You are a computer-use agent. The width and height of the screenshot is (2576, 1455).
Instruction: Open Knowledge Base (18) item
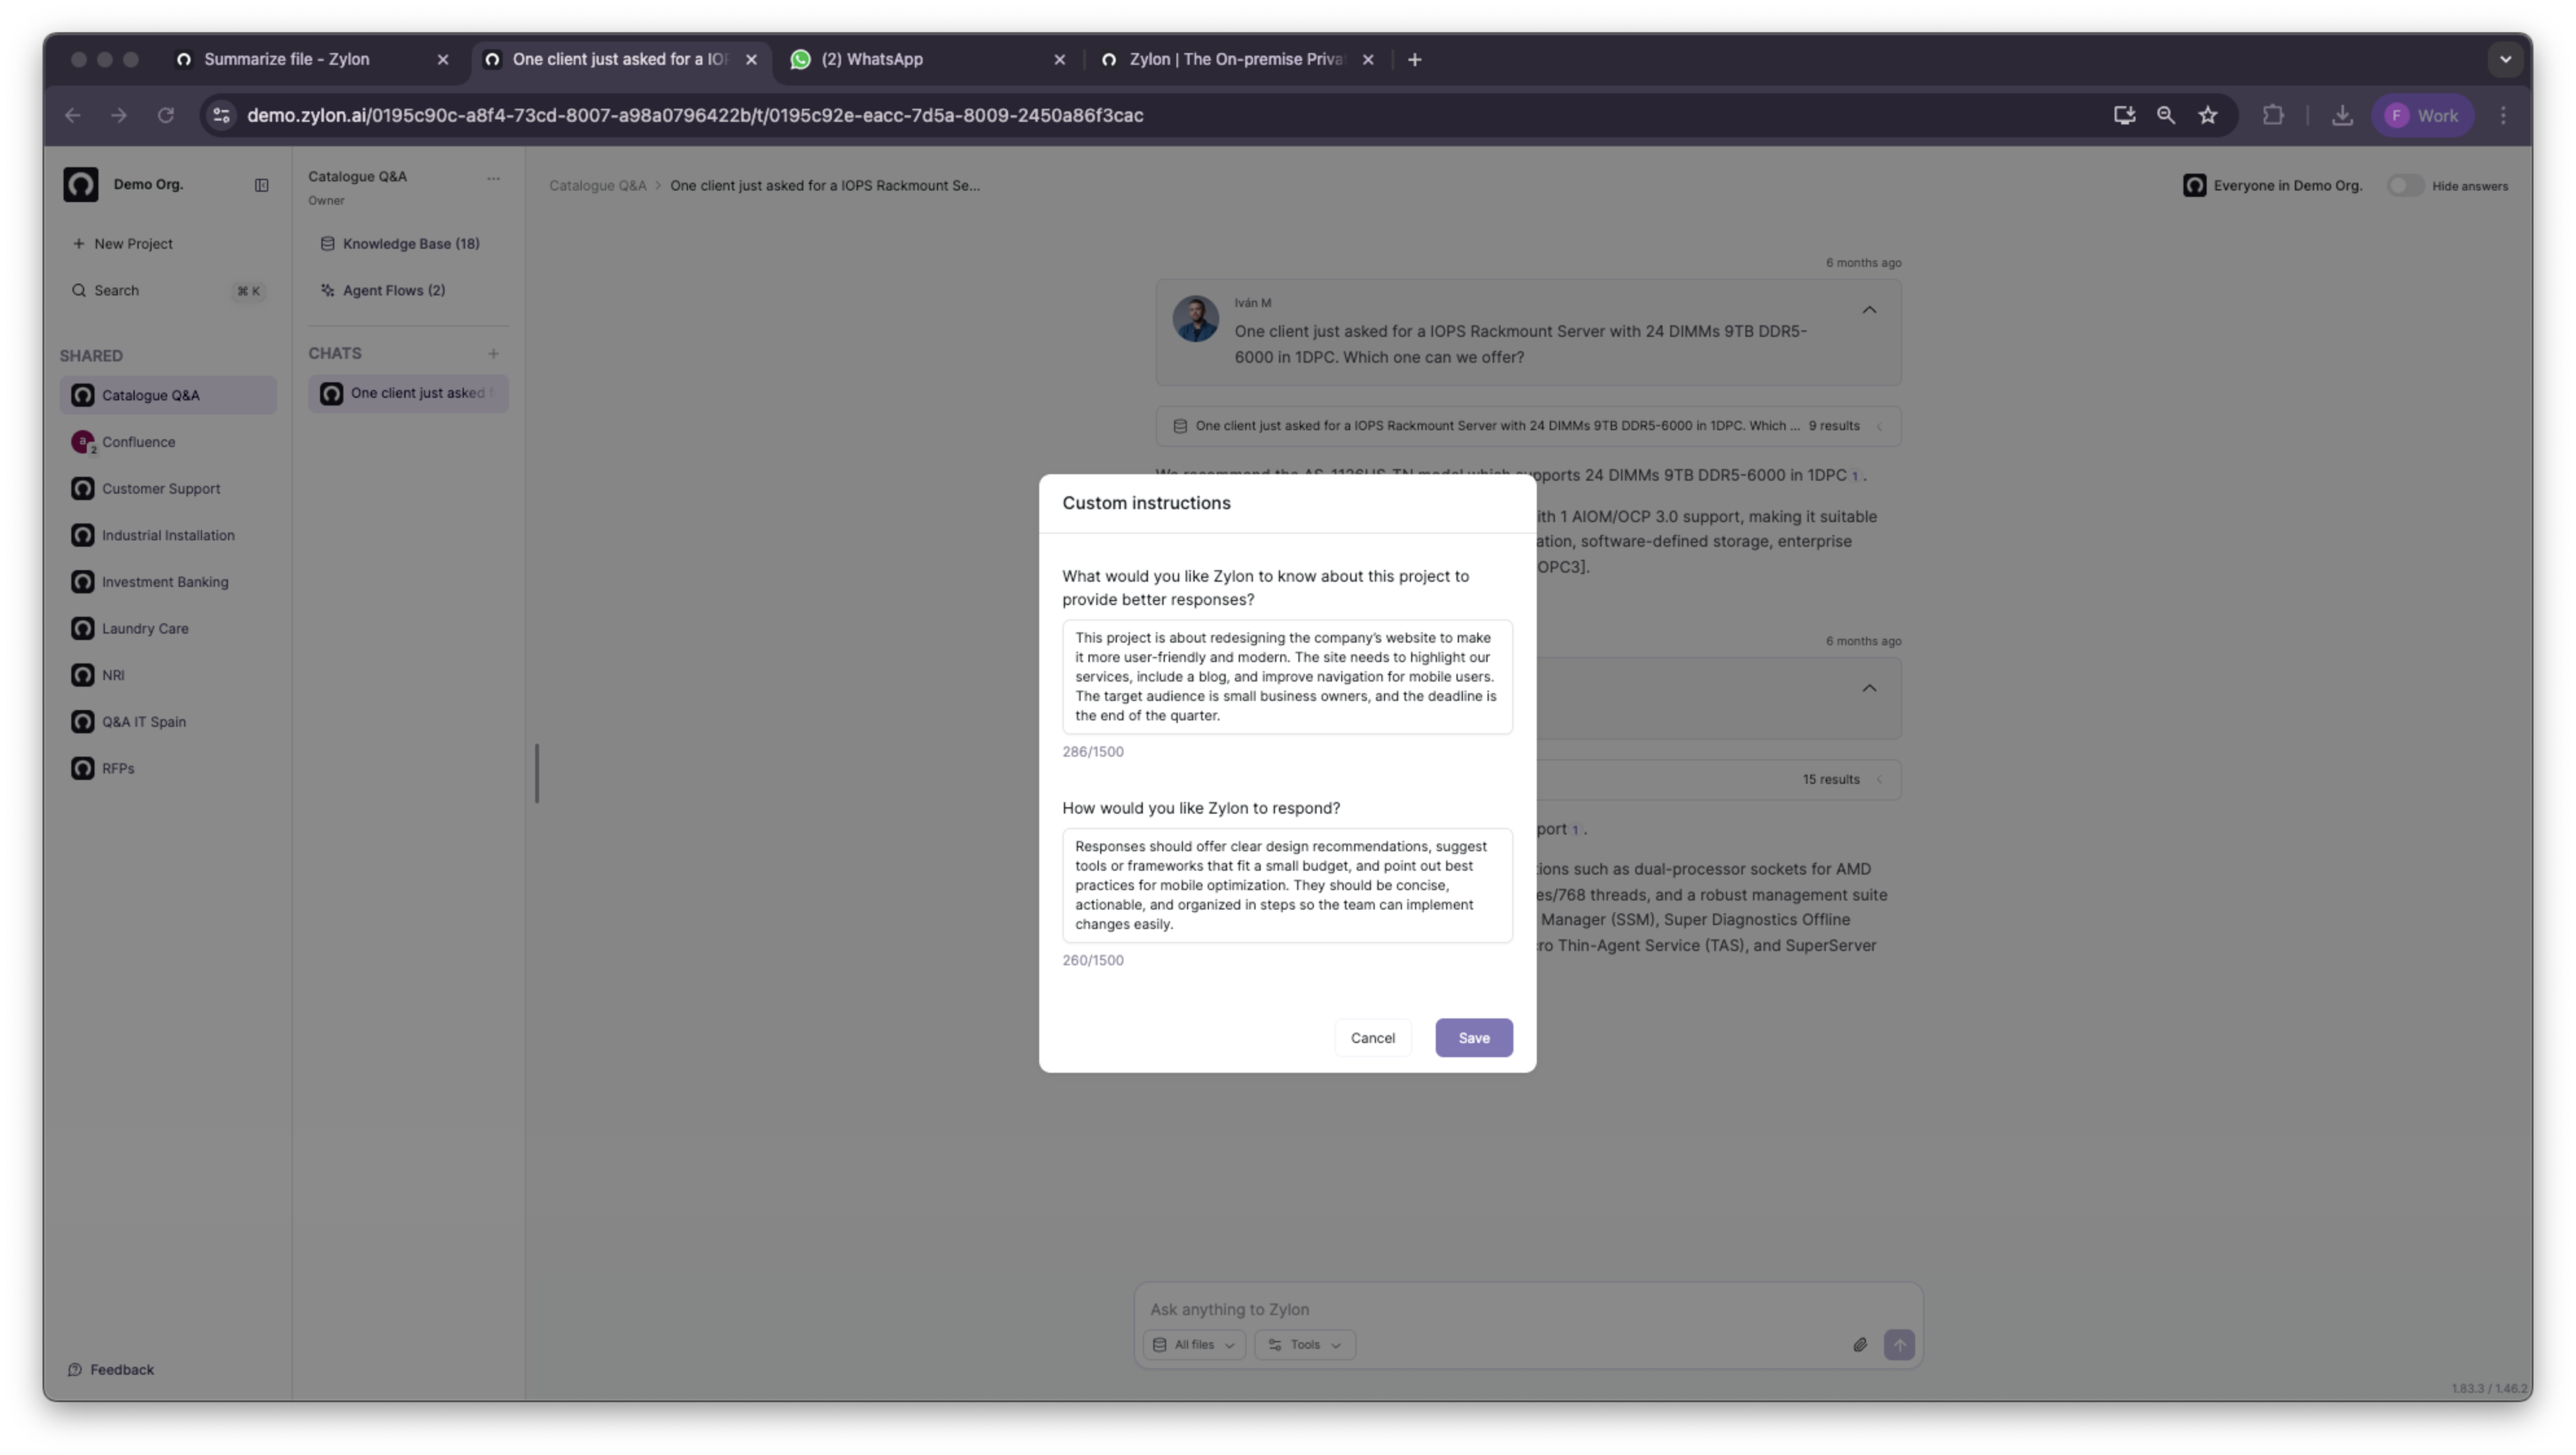point(410,244)
